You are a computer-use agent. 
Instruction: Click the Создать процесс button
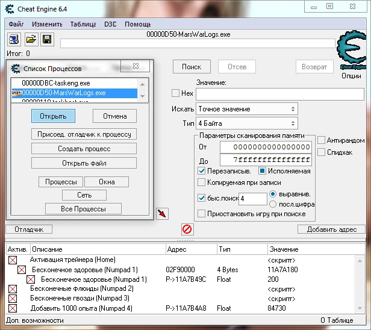[84, 149]
